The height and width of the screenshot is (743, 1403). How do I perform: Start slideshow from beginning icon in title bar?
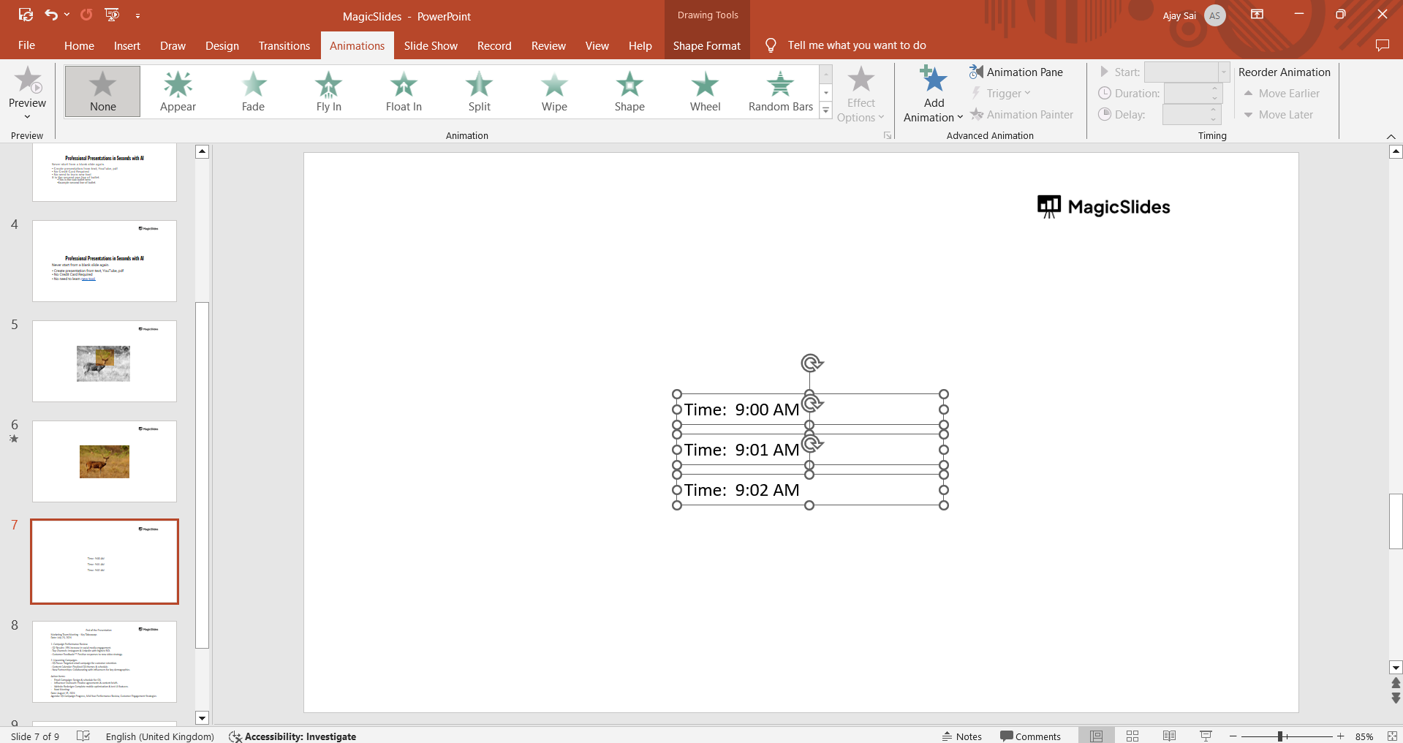coord(112,15)
